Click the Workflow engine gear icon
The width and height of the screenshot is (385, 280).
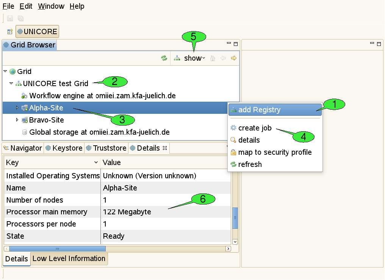click(x=24, y=96)
